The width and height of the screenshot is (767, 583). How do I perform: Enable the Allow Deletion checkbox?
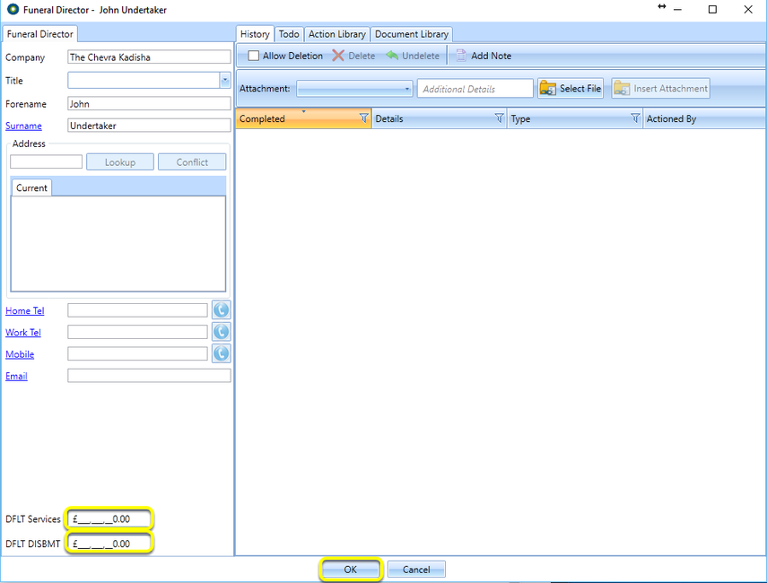pyautogui.click(x=253, y=56)
